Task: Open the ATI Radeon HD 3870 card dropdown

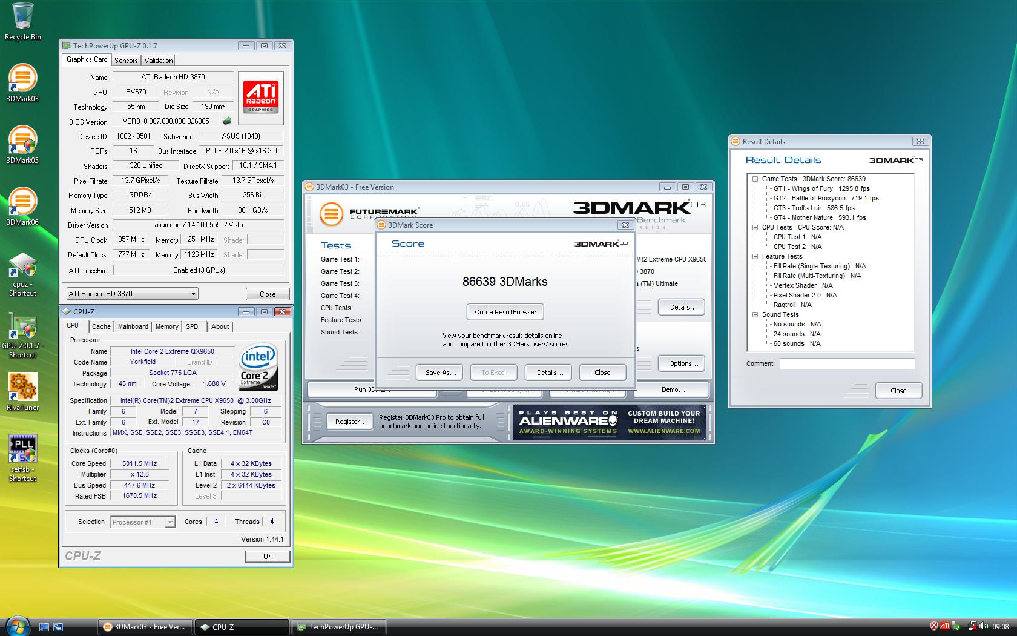Action: click(132, 294)
